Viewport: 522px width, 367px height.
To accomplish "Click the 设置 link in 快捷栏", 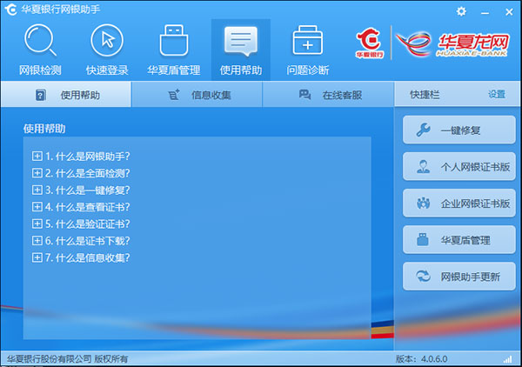I will point(497,95).
